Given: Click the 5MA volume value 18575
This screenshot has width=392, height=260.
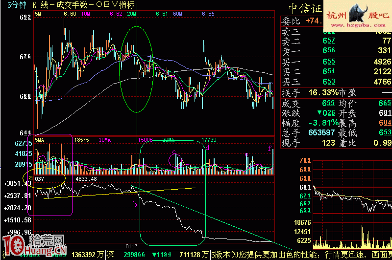Looking at the screenshot, I should click(x=81, y=140).
